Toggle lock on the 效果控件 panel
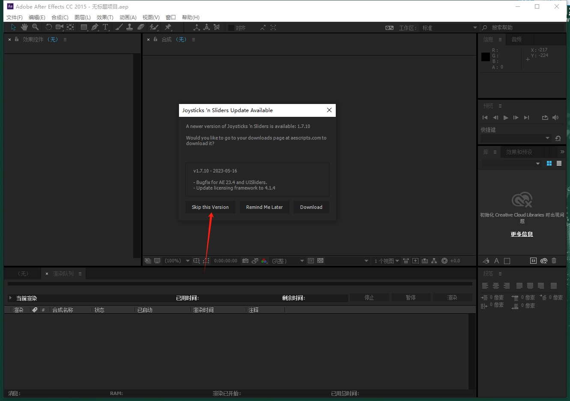Screen dimensions: 570x401 (x=17, y=39)
